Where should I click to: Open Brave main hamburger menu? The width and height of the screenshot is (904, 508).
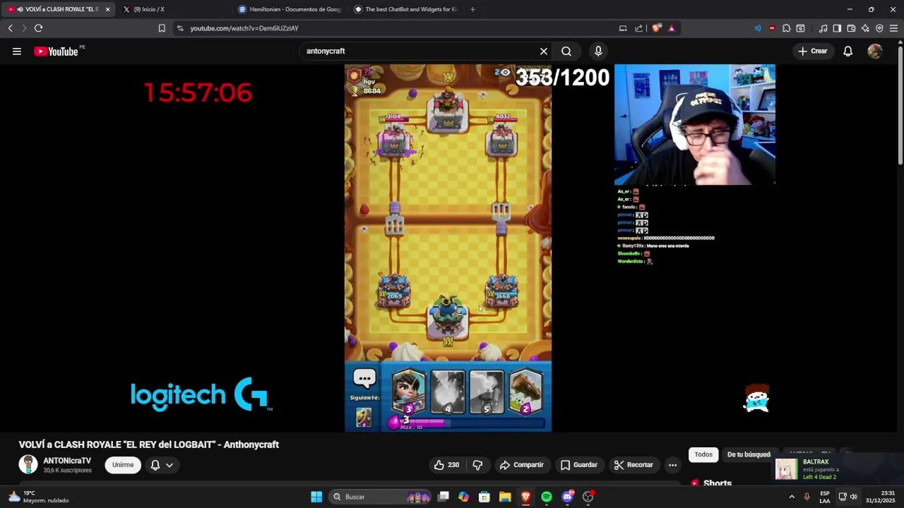pyautogui.click(x=893, y=28)
